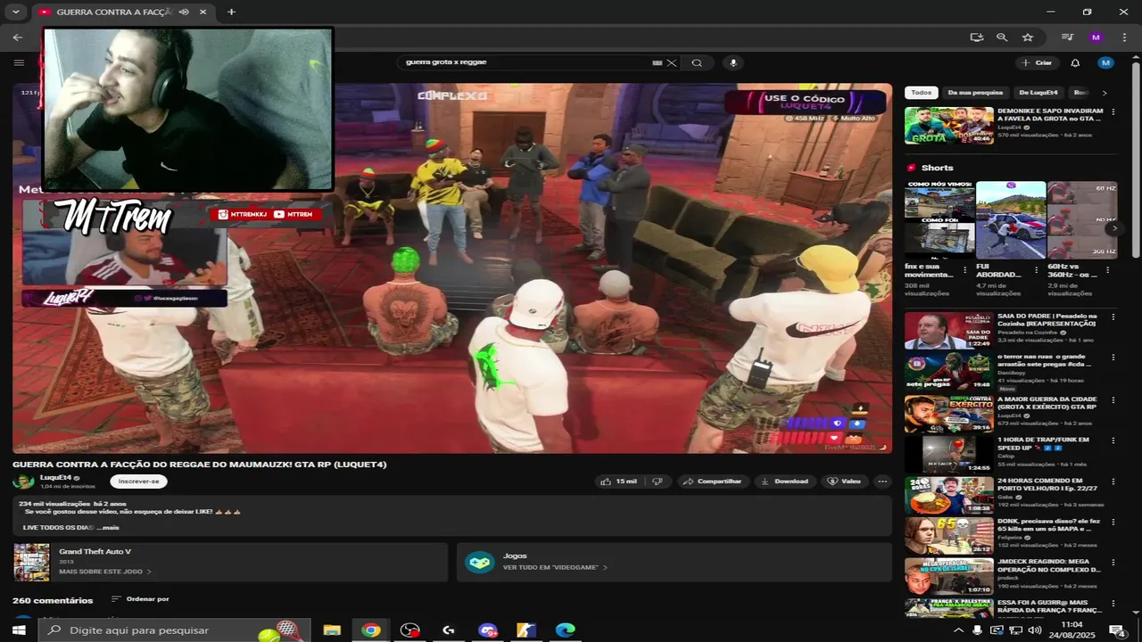The width and height of the screenshot is (1142, 642).
Task: Open the FUI ABORDAD short
Action: [1011, 220]
